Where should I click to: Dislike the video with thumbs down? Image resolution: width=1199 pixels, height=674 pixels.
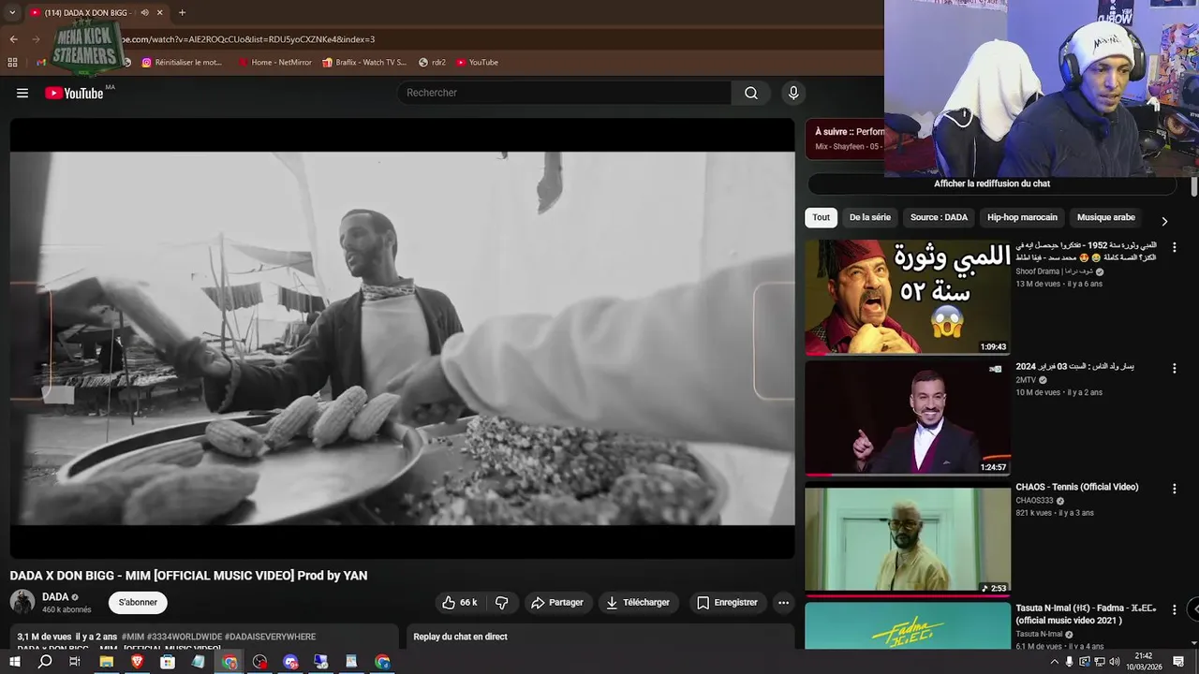(502, 603)
